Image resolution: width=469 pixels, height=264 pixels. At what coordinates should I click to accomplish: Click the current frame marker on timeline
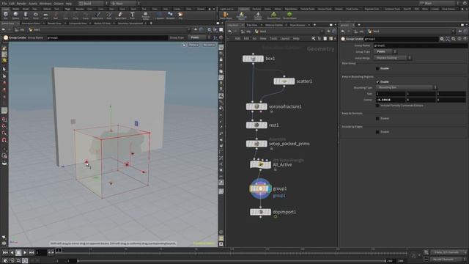(59, 250)
